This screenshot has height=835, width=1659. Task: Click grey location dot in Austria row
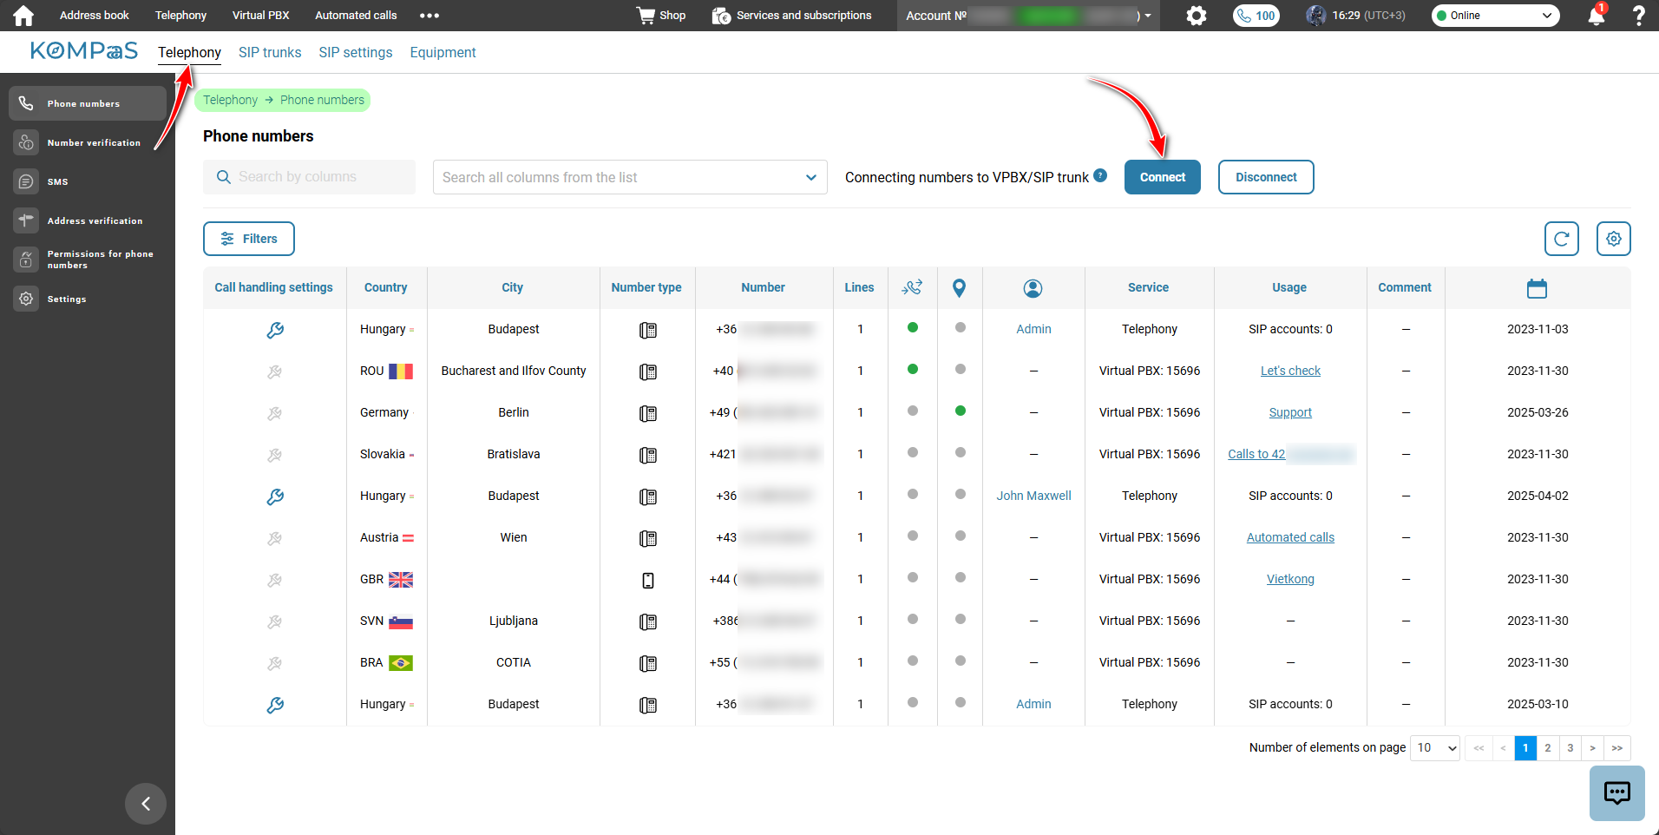[x=961, y=536]
